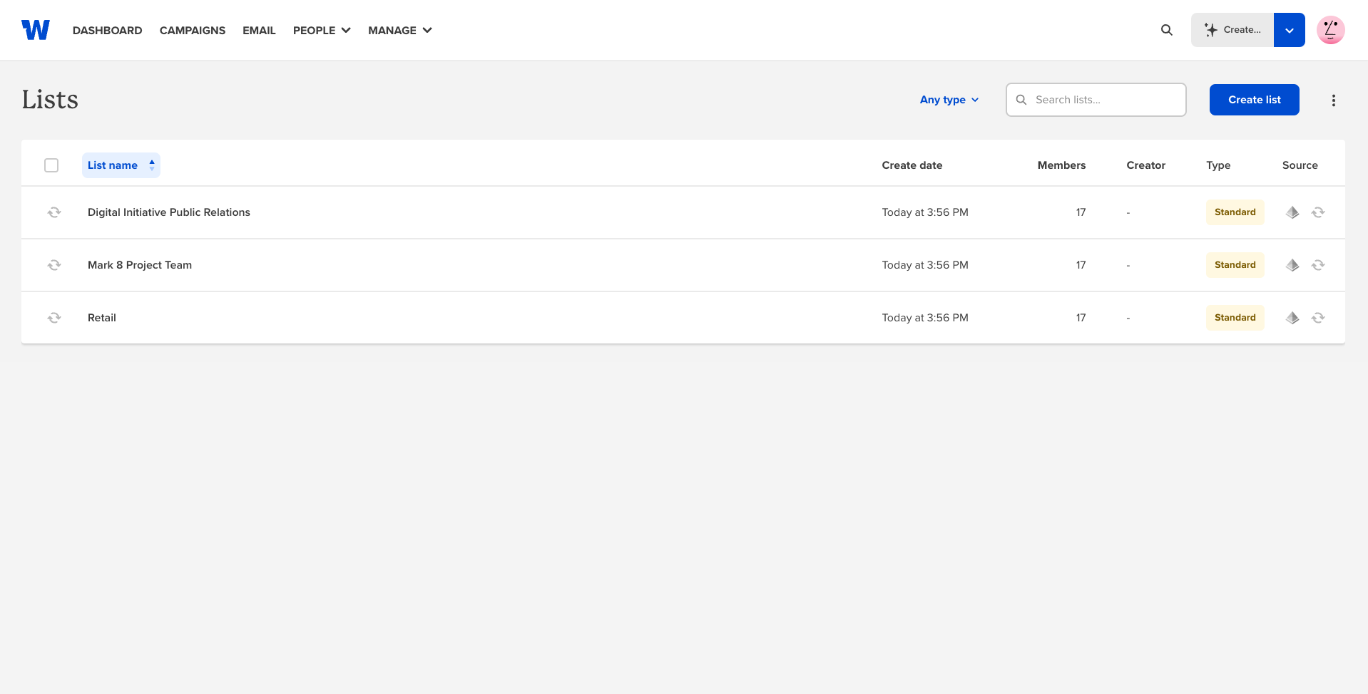The width and height of the screenshot is (1368, 694).
Task: Click the diamond source icon in Retail row
Action: click(1292, 318)
